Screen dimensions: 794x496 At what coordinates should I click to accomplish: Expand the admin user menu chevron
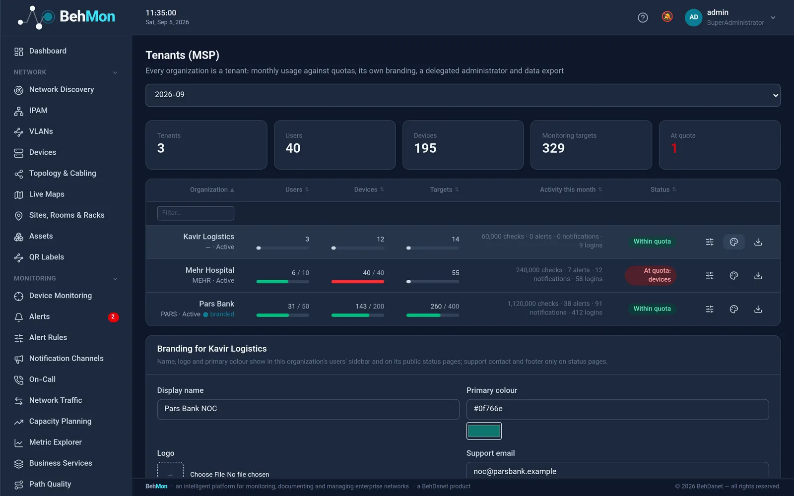[x=773, y=17]
